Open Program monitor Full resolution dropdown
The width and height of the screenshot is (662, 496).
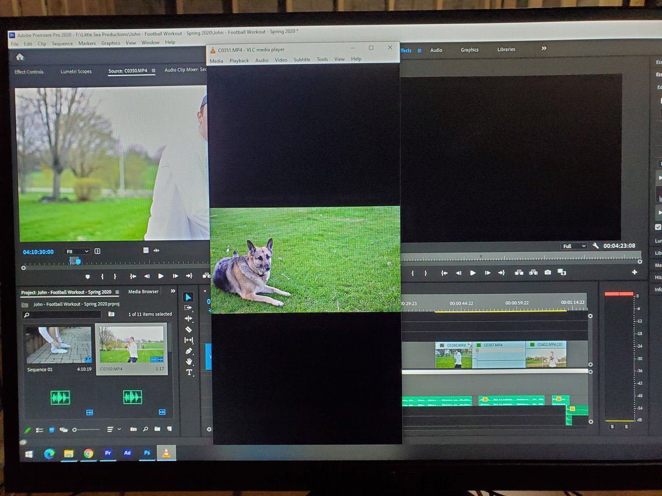pos(574,246)
